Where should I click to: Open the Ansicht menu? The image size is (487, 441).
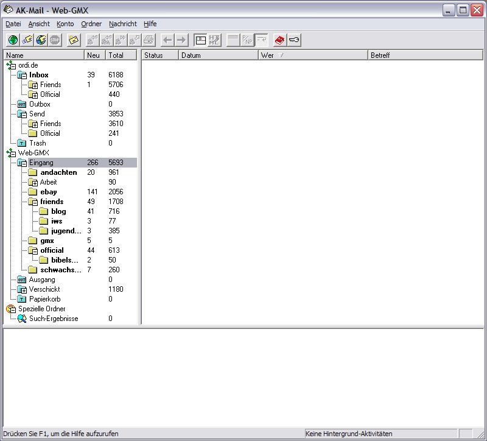[39, 24]
